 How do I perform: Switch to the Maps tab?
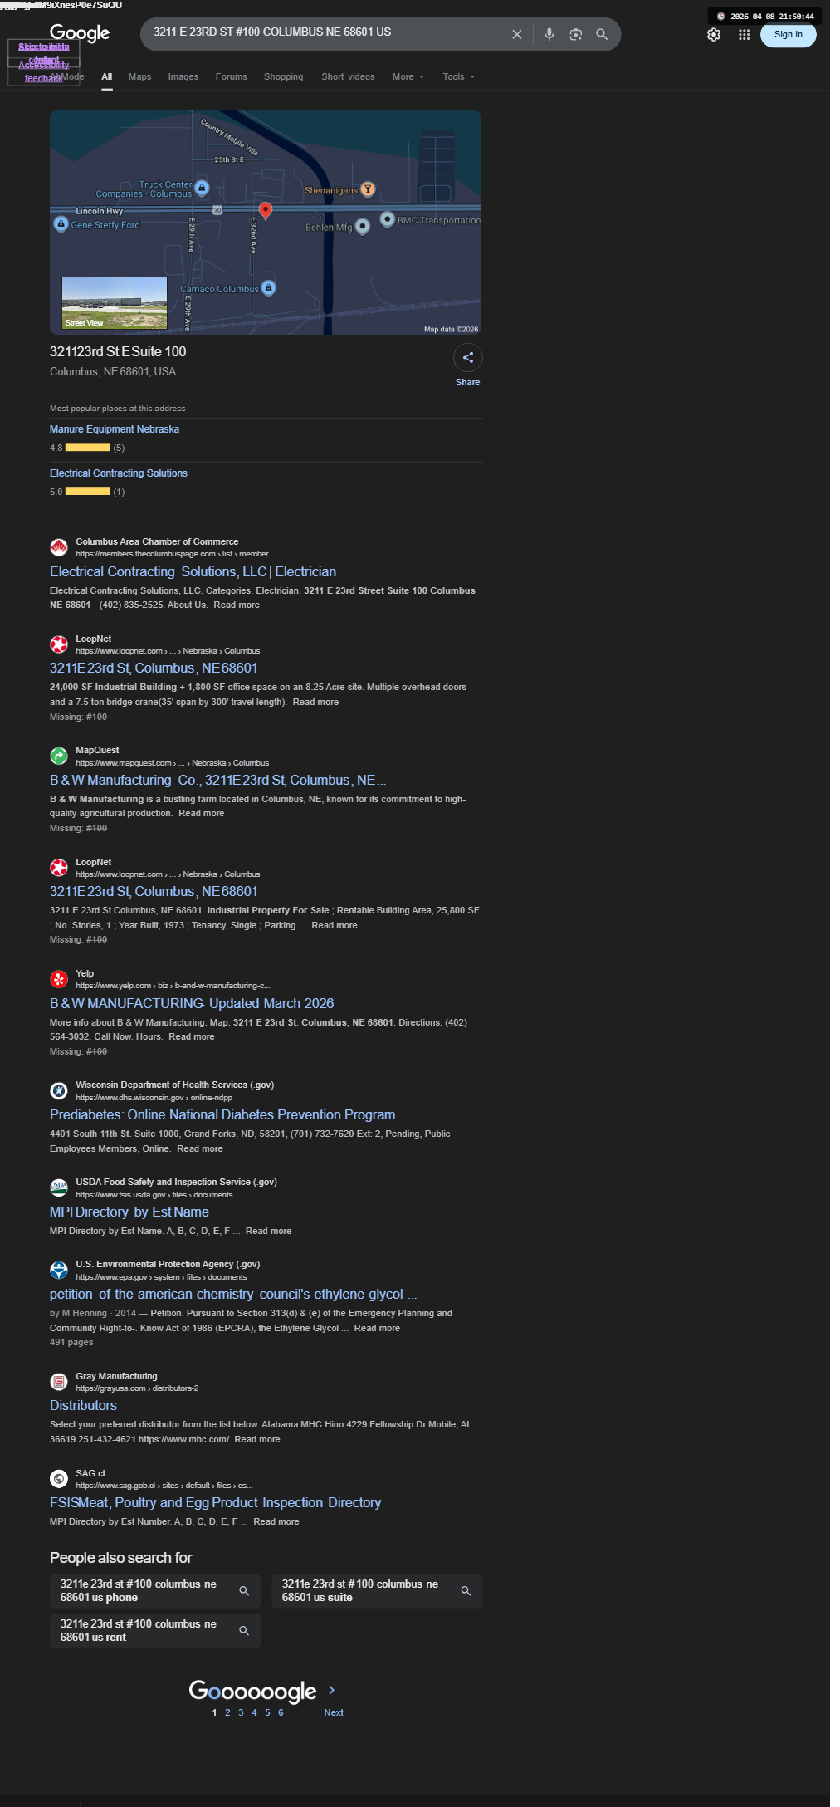coord(139,76)
